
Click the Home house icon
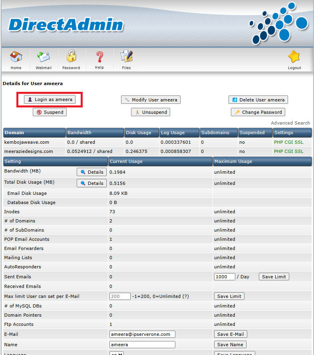click(x=16, y=58)
